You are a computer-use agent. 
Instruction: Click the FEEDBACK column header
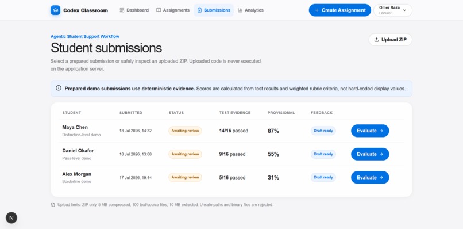[322, 113]
